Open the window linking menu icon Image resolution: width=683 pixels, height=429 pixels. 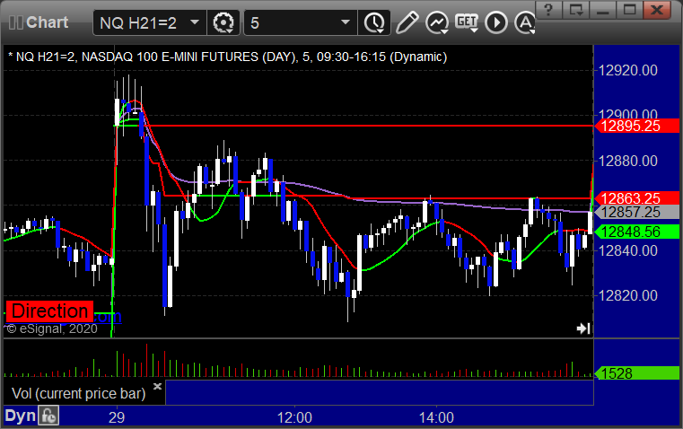[576, 10]
